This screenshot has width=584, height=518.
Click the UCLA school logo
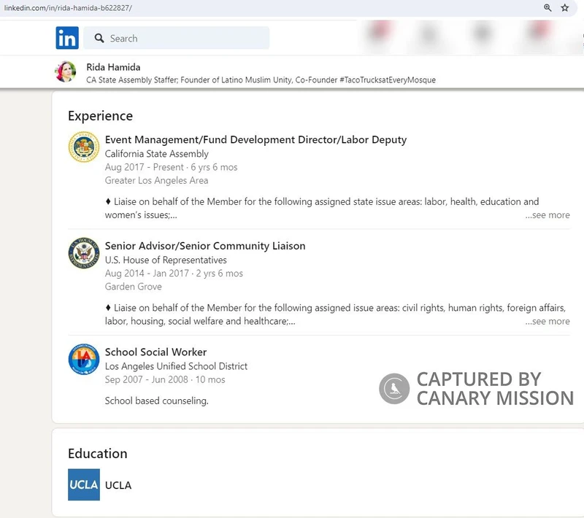click(x=84, y=484)
